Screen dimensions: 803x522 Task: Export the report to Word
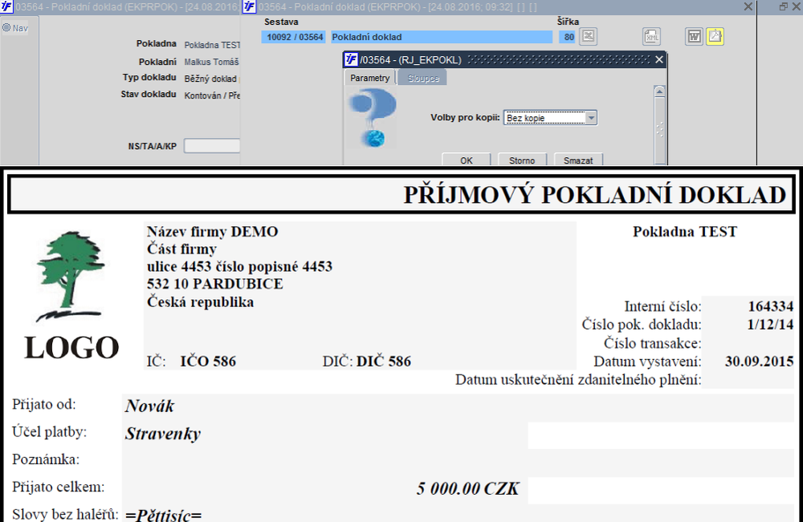pos(694,36)
